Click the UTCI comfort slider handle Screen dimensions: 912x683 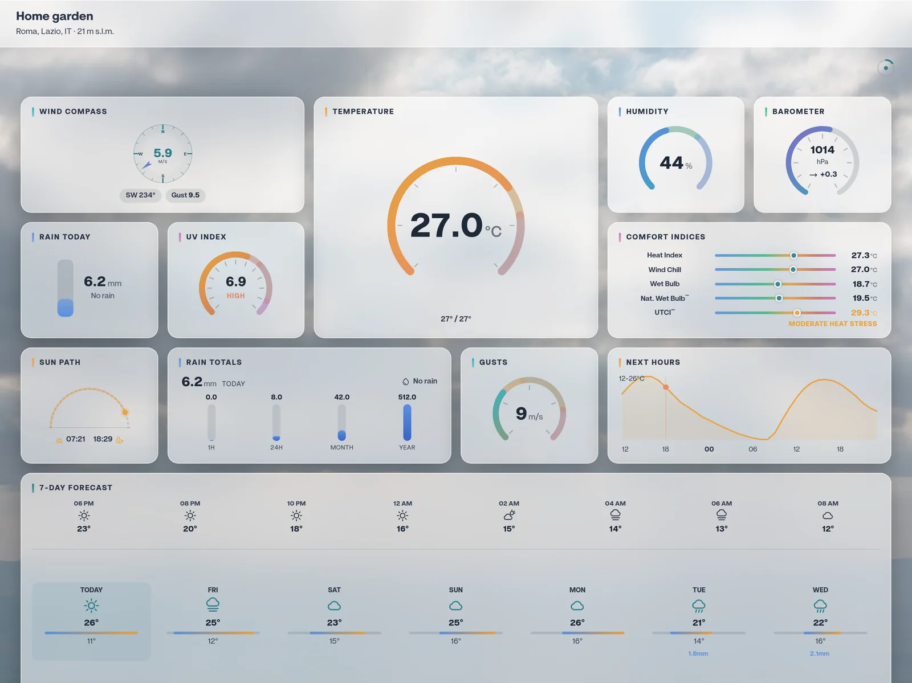(x=797, y=313)
